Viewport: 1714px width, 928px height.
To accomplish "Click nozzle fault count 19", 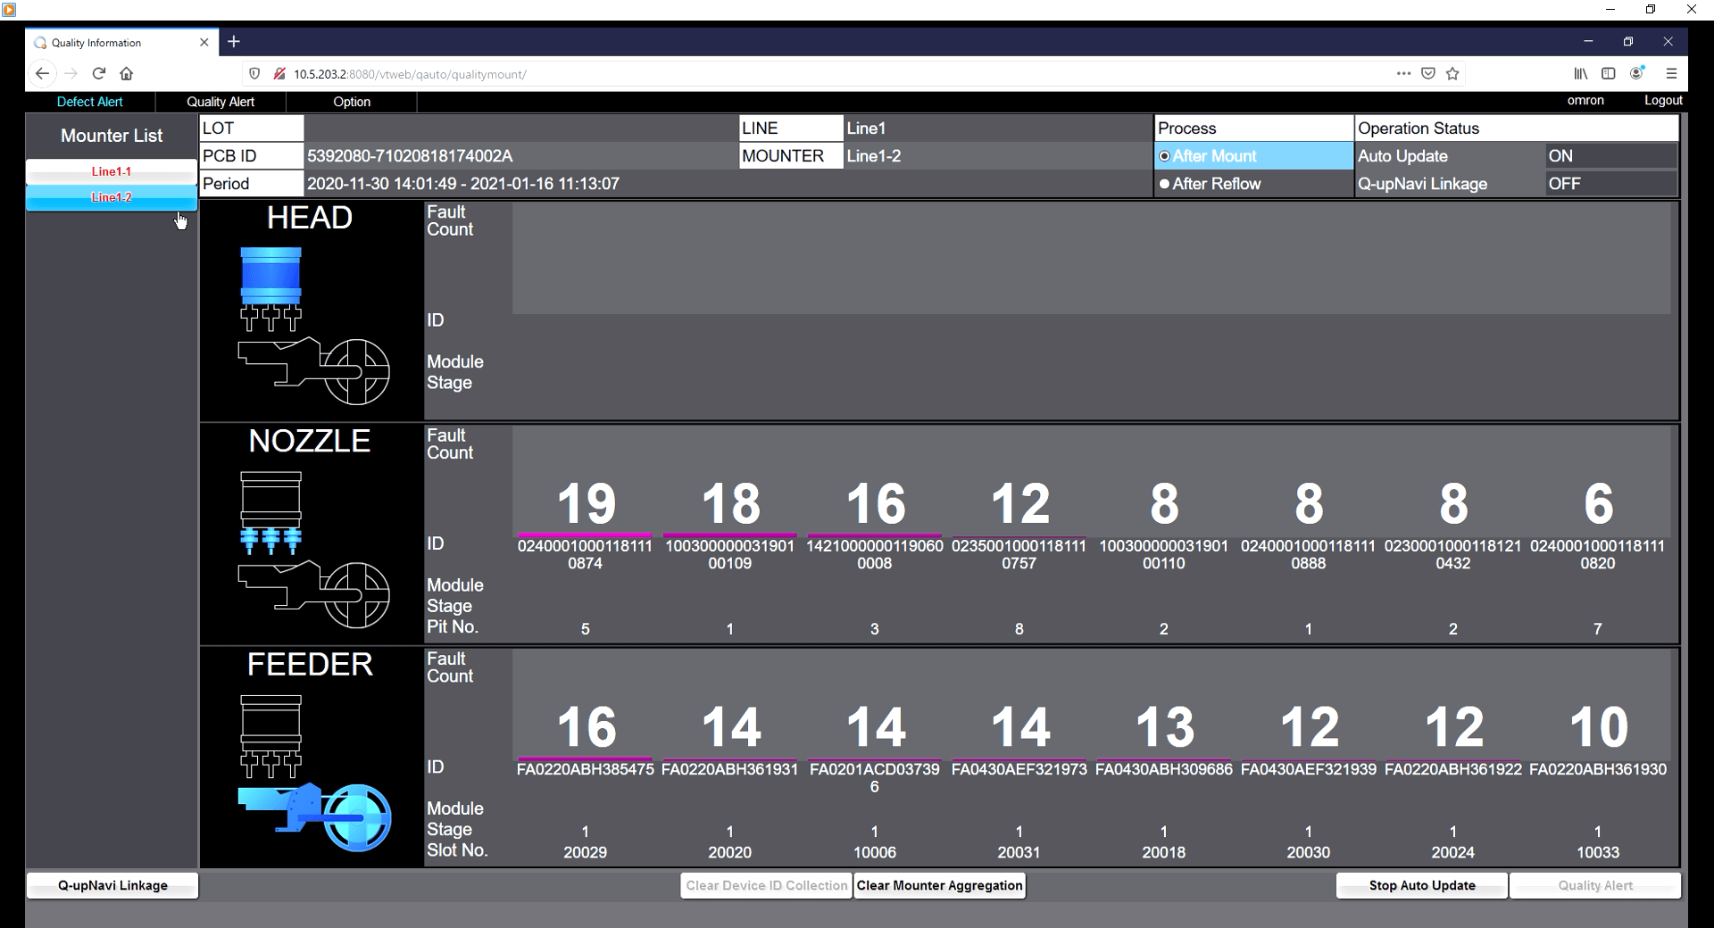I will 586,503.
